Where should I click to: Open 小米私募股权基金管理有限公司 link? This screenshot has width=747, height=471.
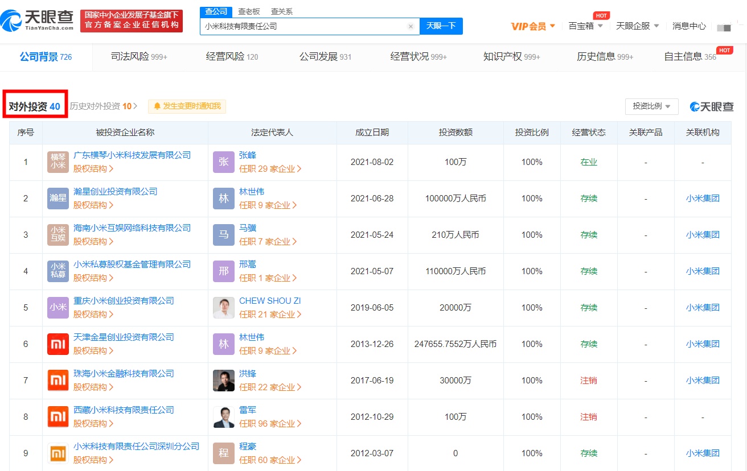coord(132,265)
